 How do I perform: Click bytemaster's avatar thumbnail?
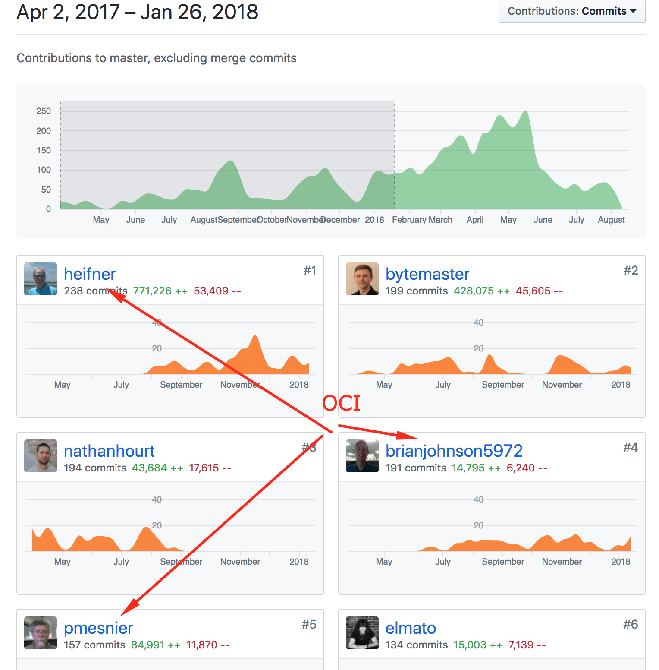pyautogui.click(x=362, y=279)
